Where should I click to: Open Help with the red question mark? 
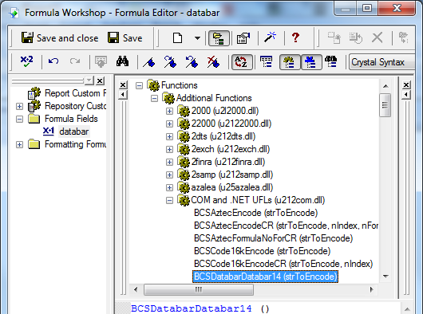click(295, 37)
